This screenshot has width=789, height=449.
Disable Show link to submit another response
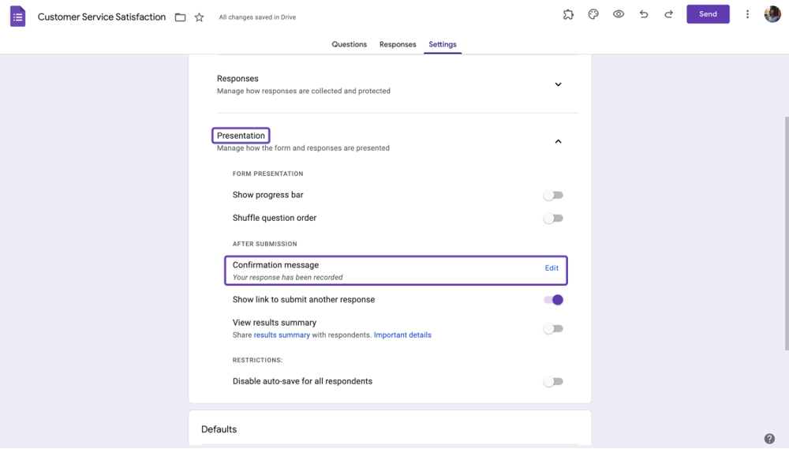tap(553, 300)
